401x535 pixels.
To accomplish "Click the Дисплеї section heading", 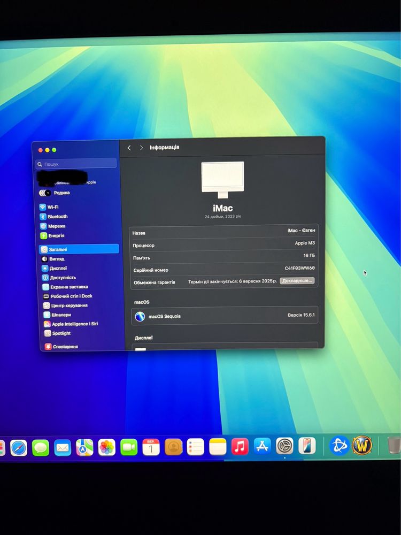I will (x=143, y=338).
